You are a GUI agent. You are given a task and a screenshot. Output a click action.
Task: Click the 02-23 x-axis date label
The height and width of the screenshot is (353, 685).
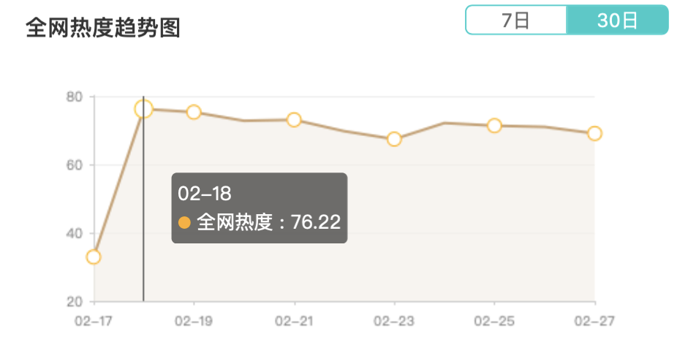coord(394,321)
